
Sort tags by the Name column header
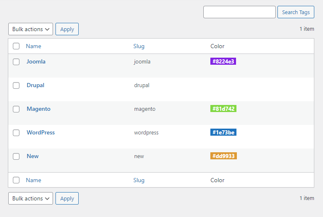click(x=34, y=46)
